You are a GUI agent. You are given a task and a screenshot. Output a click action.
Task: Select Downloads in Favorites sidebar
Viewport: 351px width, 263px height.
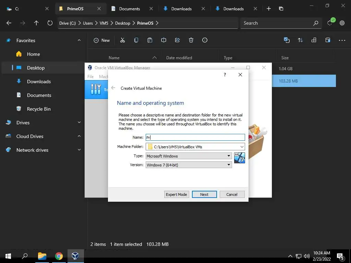click(x=39, y=82)
